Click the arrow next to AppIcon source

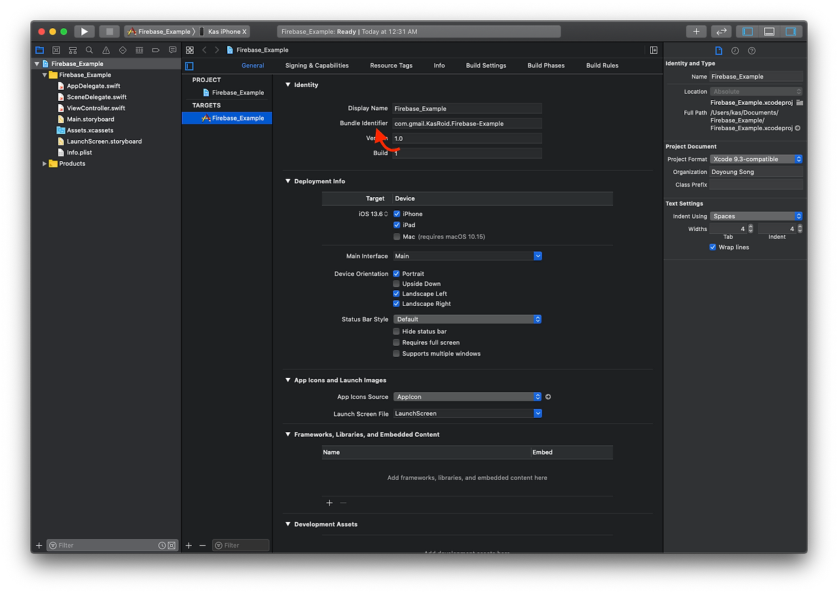(548, 397)
